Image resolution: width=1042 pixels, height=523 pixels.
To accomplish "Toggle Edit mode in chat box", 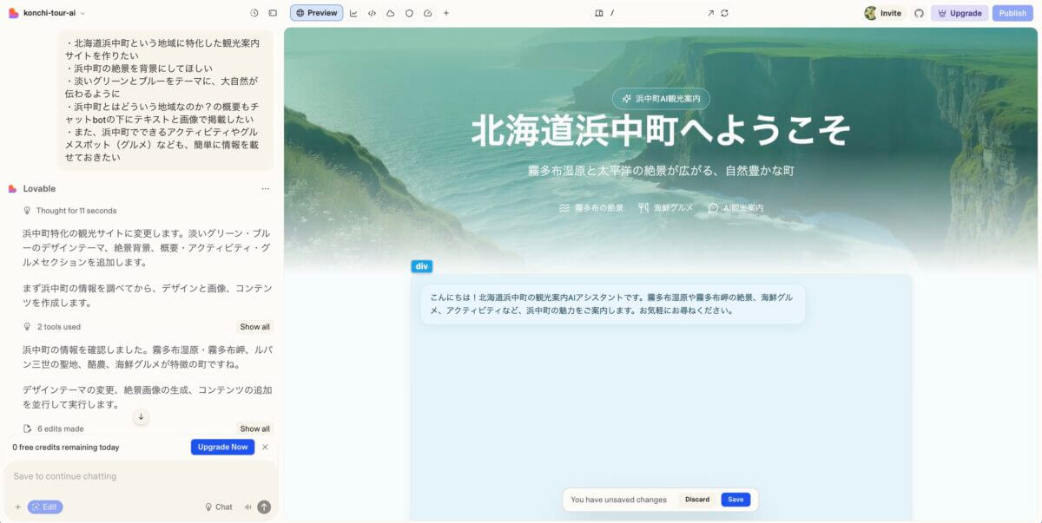I will pos(45,507).
